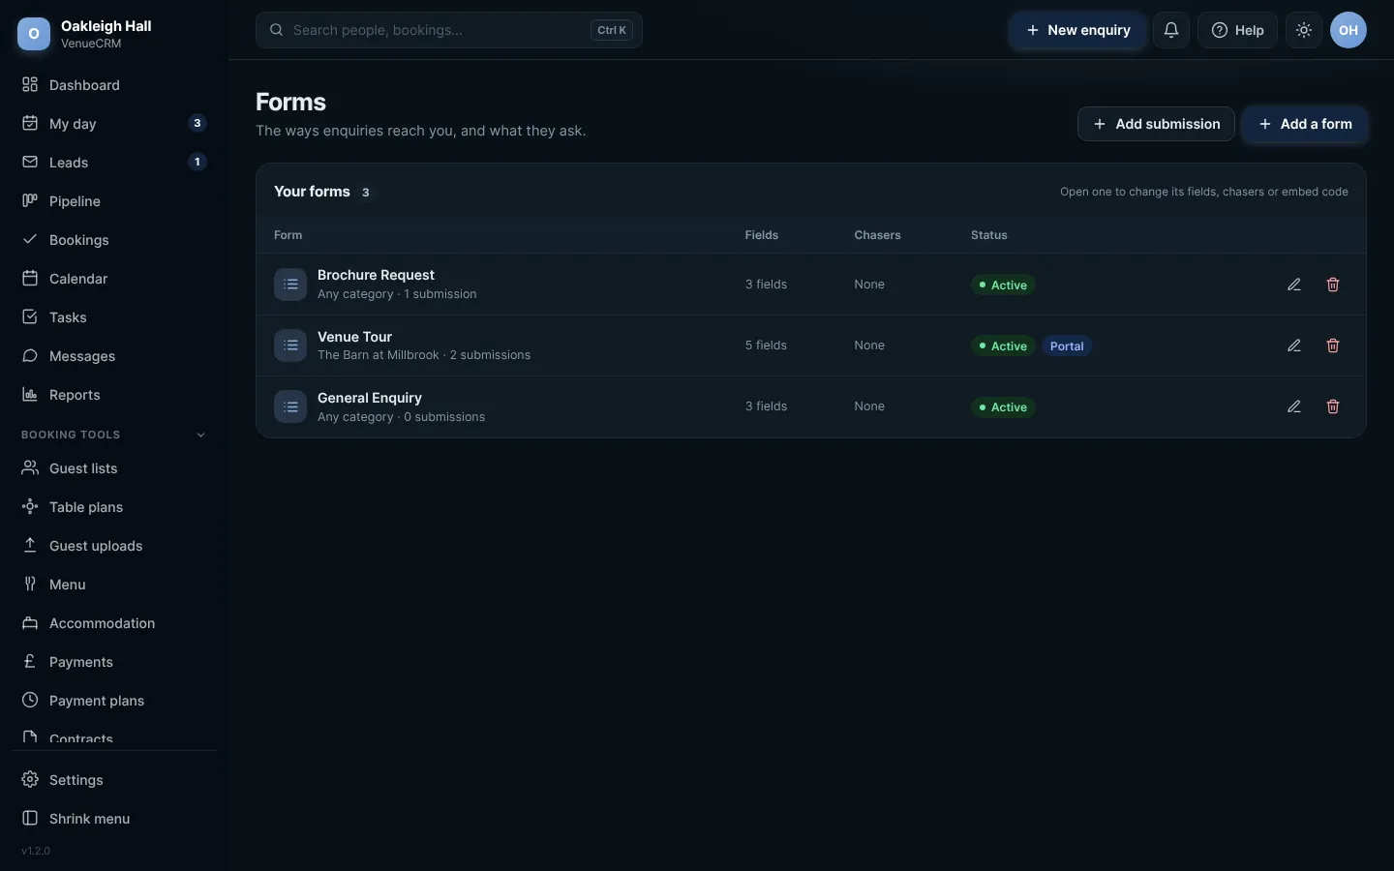Open the Venue Tour form name
The width and height of the screenshot is (1394, 871).
tap(354, 337)
